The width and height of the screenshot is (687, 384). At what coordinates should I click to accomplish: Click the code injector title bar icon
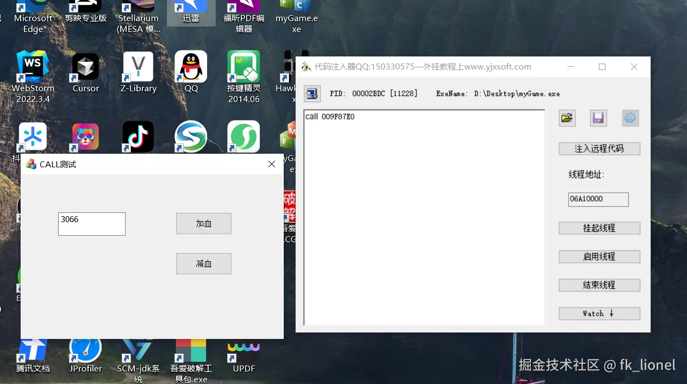coord(307,67)
